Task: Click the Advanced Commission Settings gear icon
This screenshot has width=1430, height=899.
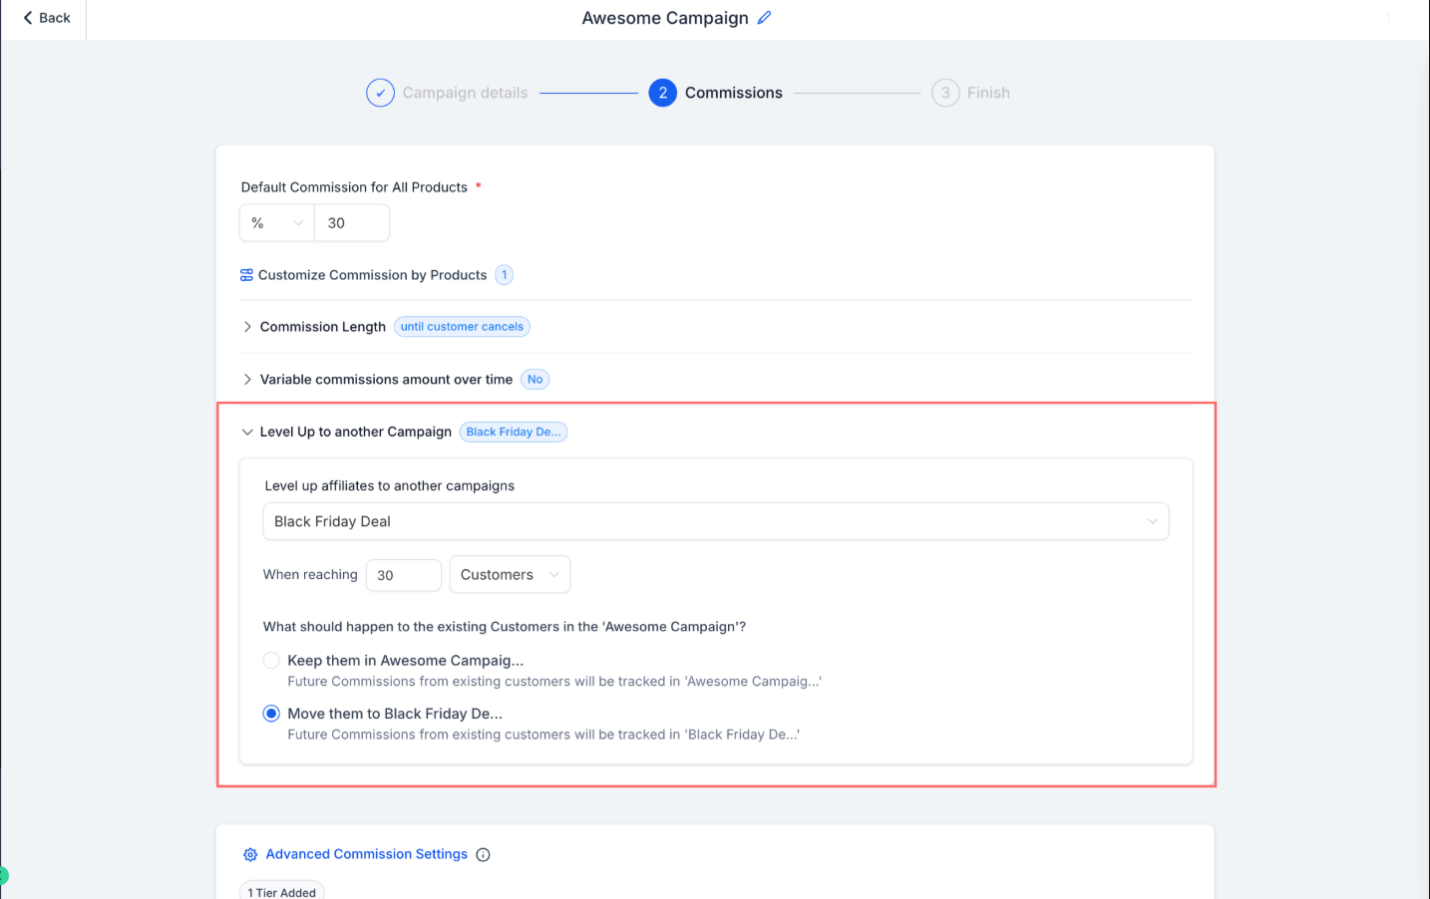Action: tap(250, 855)
